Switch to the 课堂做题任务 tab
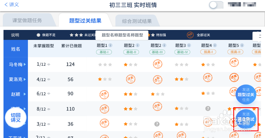The width and height of the screenshot is (265, 138). [27, 20]
